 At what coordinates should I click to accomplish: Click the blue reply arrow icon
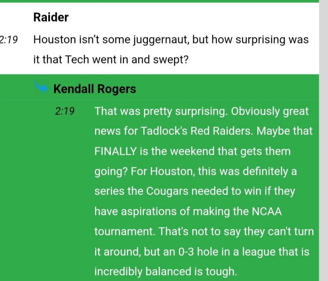[41, 87]
